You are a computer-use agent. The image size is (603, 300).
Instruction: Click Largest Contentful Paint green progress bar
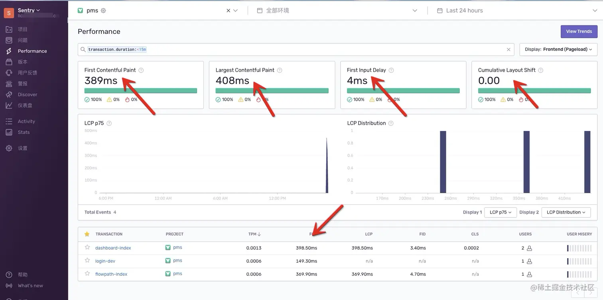point(272,91)
